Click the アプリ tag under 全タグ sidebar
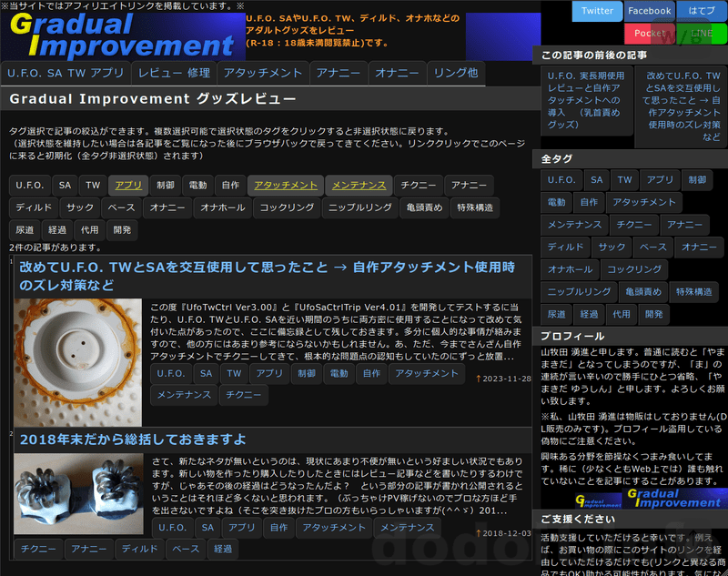 661,179
